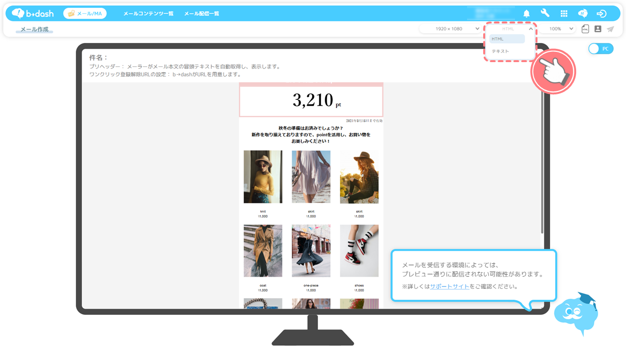Open the 100% zoom dropdown
626x352 pixels.
pyautogui.click(x=558, y=29)
